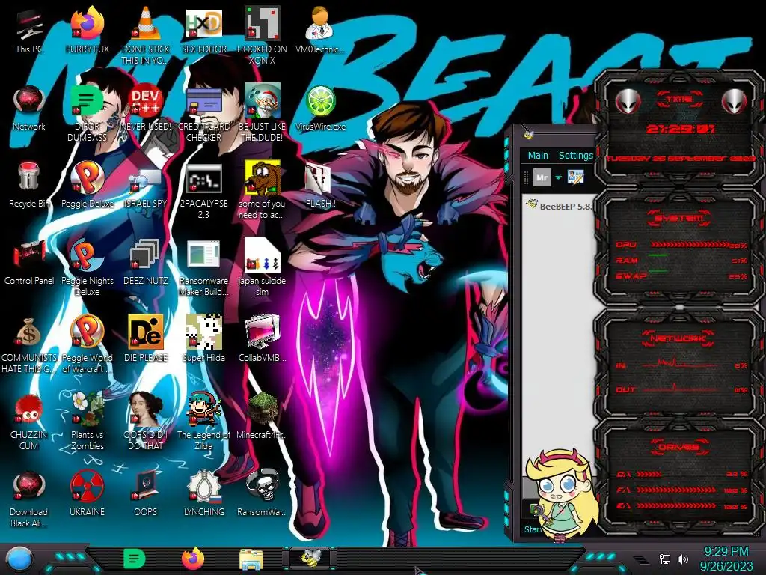The image size is (766, 575).
Task: Launch Peggle Nights Deluxe shortcut
Action: [x=88, y=268]
